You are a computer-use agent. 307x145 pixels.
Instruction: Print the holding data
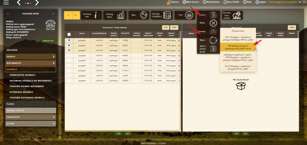185,15
